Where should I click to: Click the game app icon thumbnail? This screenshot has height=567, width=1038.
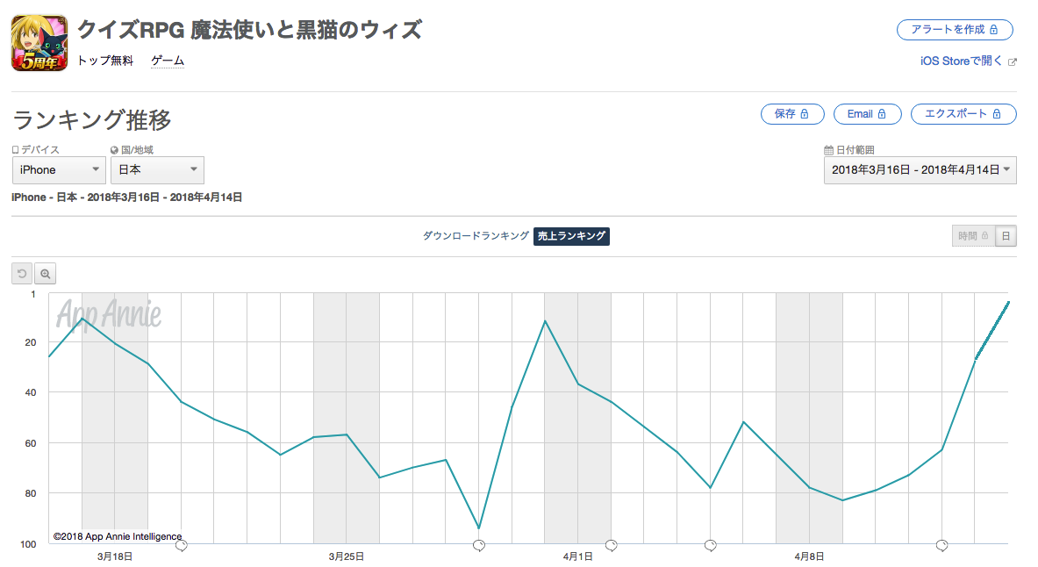(39, 43)
